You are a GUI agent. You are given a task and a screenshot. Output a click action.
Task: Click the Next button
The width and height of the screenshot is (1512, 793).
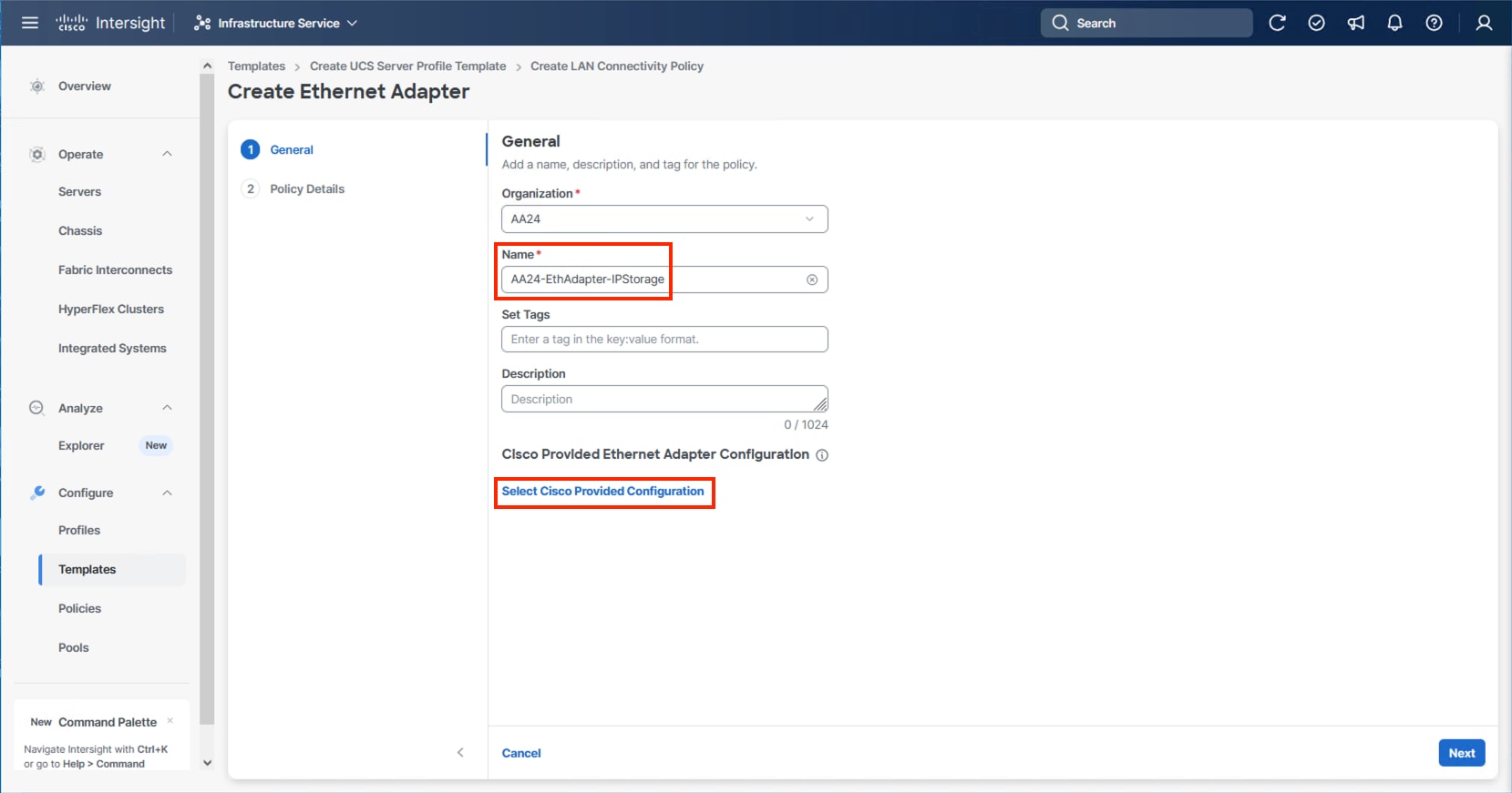[x=1461, y=753]
